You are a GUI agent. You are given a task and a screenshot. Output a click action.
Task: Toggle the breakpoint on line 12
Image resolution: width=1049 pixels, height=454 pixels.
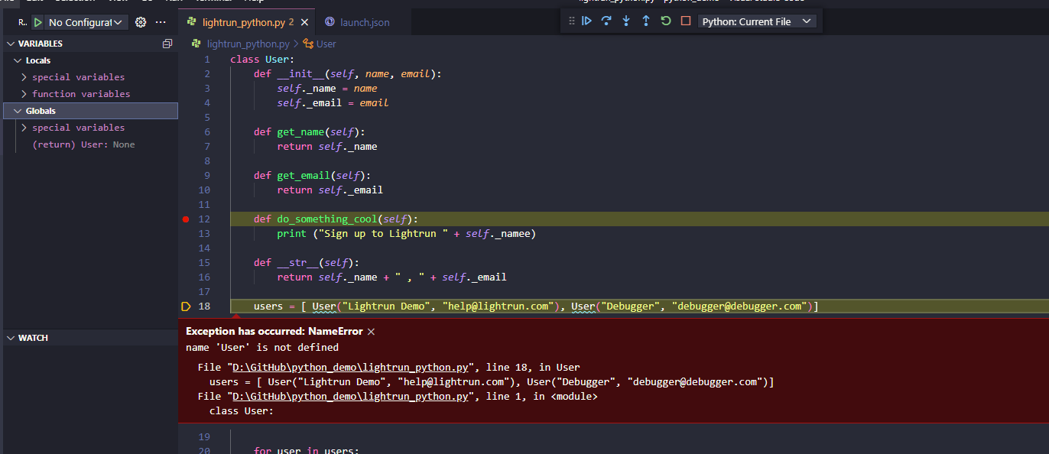[185, 219]
